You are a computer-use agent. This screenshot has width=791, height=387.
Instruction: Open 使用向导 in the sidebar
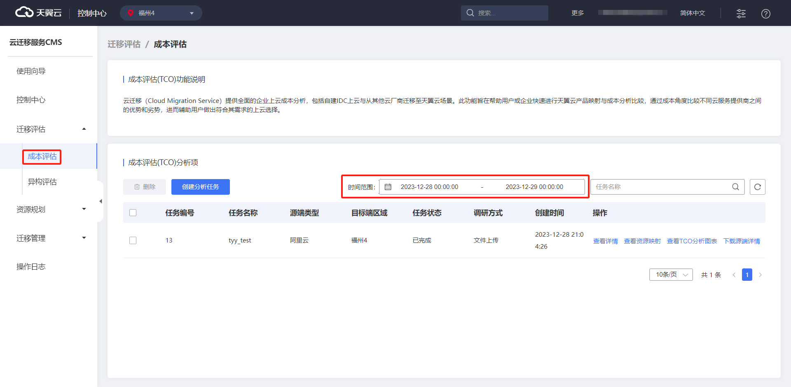tap(31, 71)
